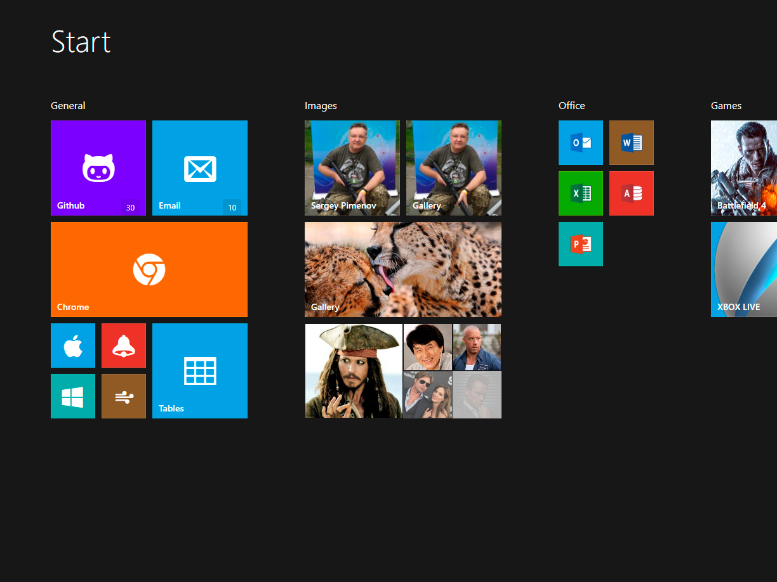The width and height of the screenshot is (777, 582).
Task: Open the Battlefield 4 game tile
Action: (x=744, y=168)
